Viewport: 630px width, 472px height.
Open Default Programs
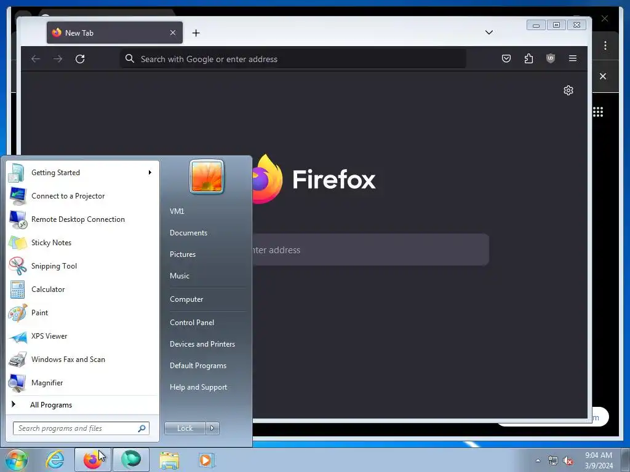pyautogui.click(x=198, y=366)
